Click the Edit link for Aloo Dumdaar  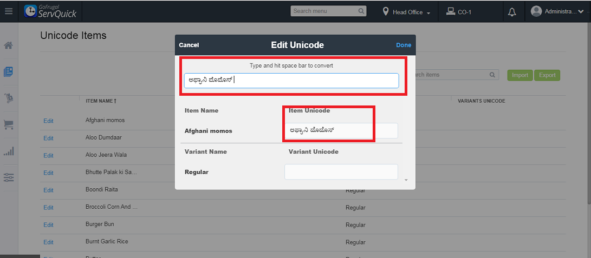(48, 138)
